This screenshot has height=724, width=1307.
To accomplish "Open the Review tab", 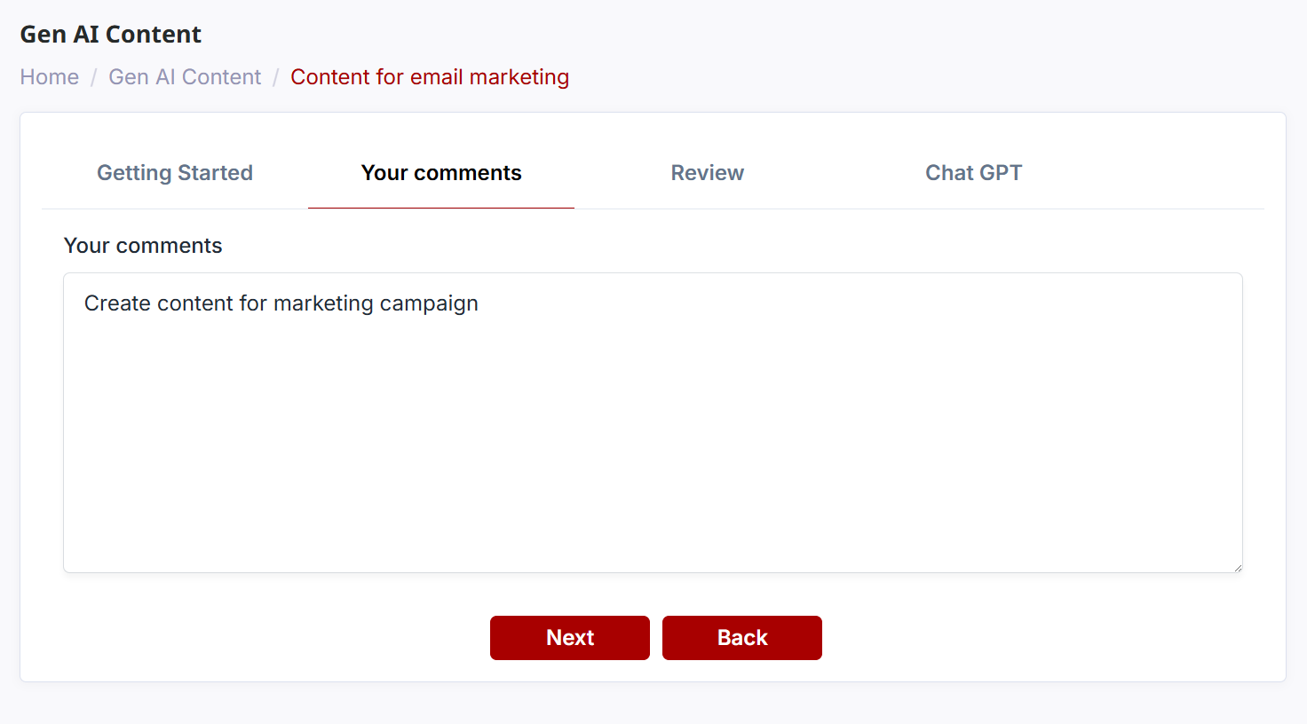I will click(708, 173).
